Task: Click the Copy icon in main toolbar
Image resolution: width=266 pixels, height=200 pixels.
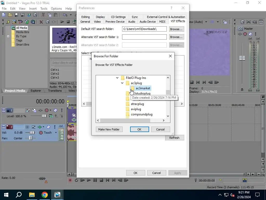Action: tap(49, 15)
